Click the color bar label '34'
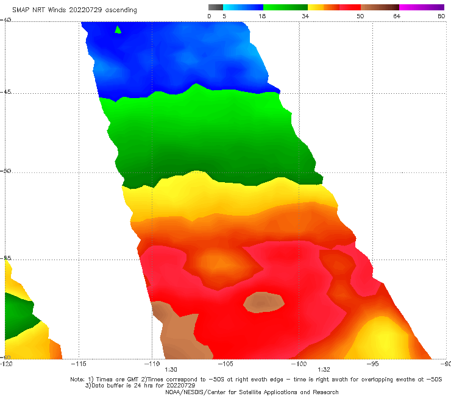 (305, 16)
